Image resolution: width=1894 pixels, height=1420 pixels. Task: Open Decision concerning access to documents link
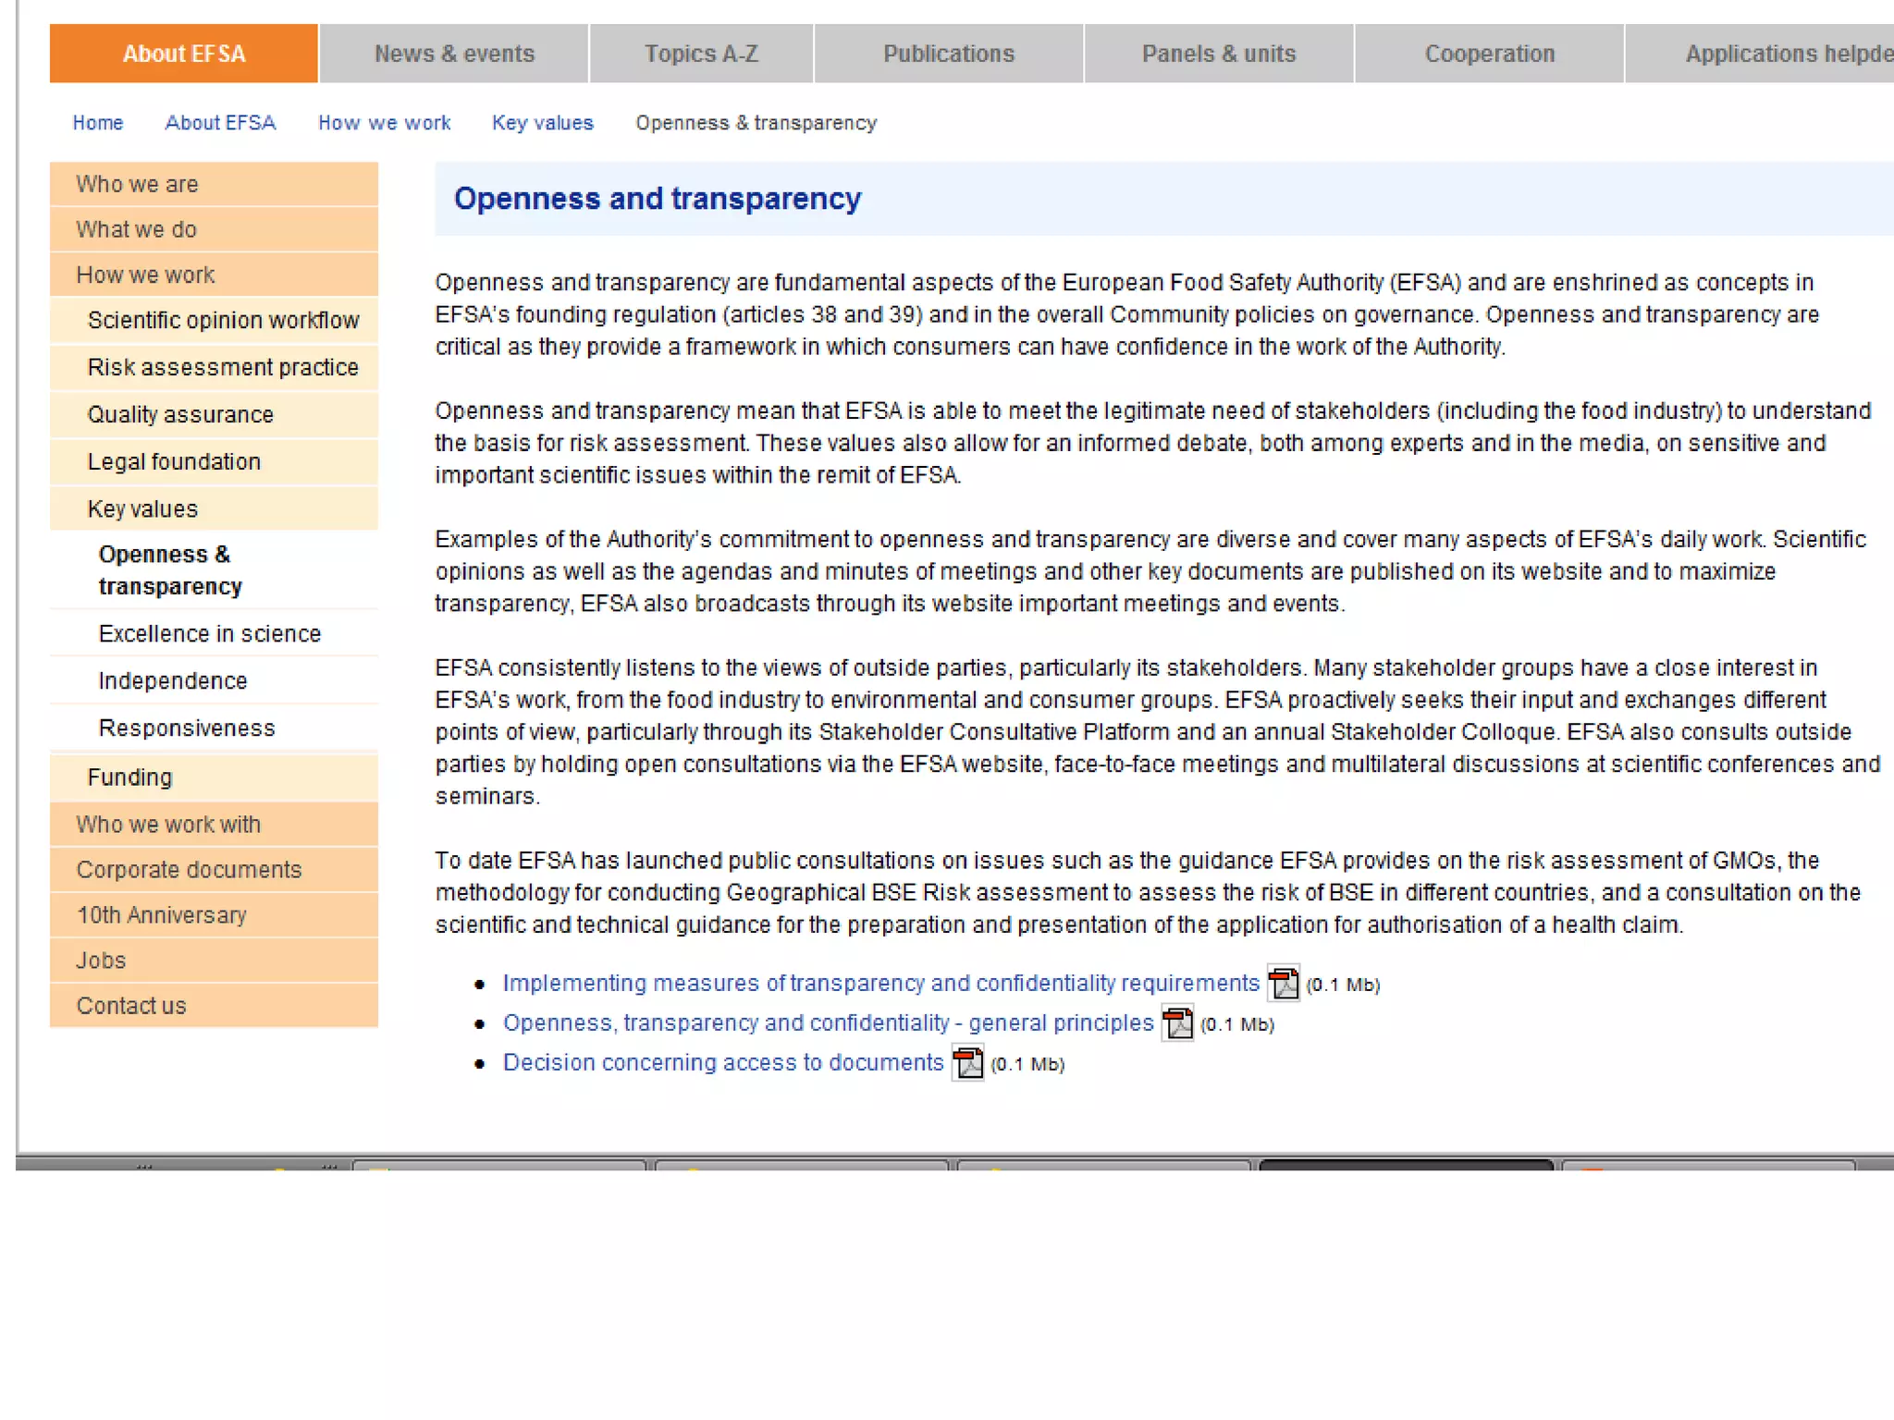(722, 1062)
